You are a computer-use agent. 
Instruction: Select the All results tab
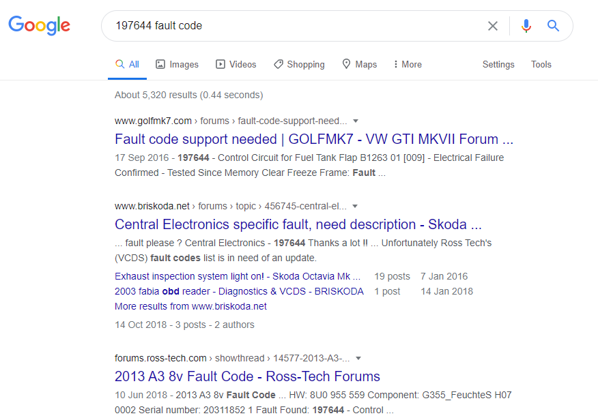click(x=128, y=64)
